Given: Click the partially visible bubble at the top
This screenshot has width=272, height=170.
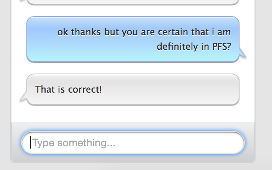Looking at the screenshot, I should (133, 2).
